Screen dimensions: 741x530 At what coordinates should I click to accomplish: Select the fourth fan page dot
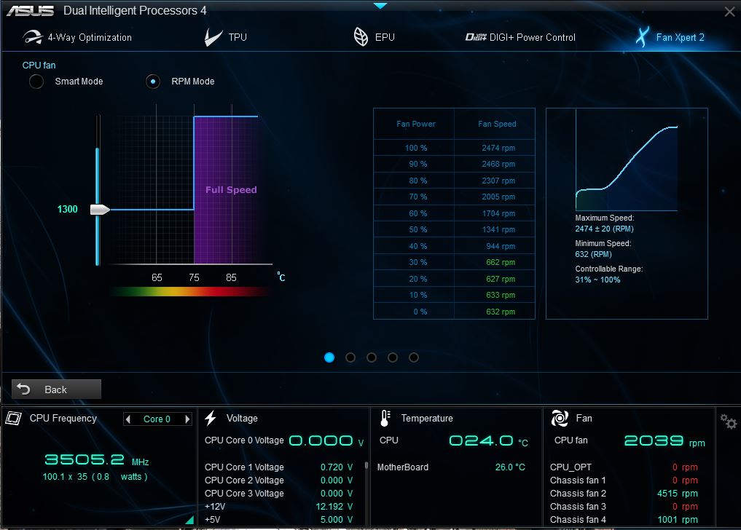click(392, 357)
